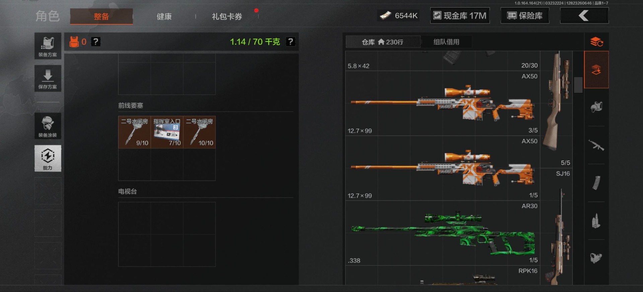The height and width of the screenshot is (292, 643).
Task: Switch to 组队借用 tab
Action: tap(446, 42)
